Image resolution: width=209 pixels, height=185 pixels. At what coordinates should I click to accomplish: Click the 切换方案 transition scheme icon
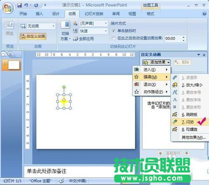(x=65, y=24)
